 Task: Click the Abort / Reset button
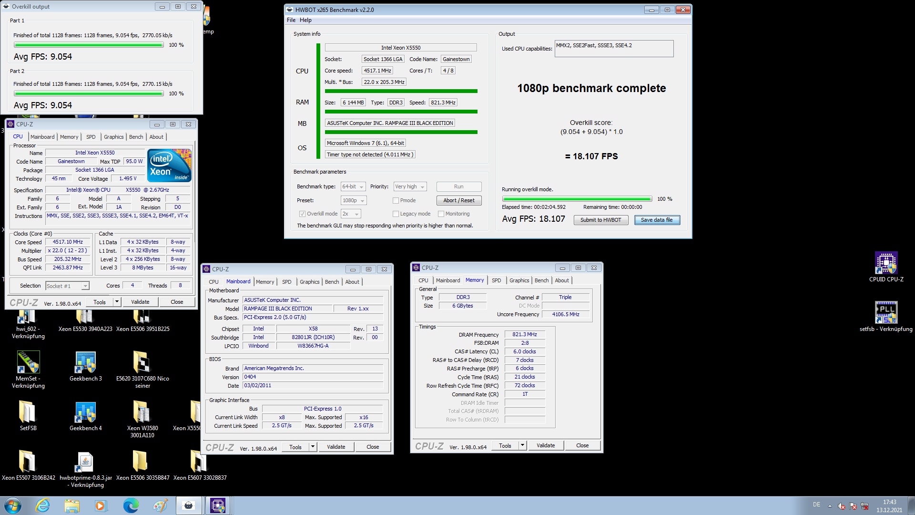(459, 200)
